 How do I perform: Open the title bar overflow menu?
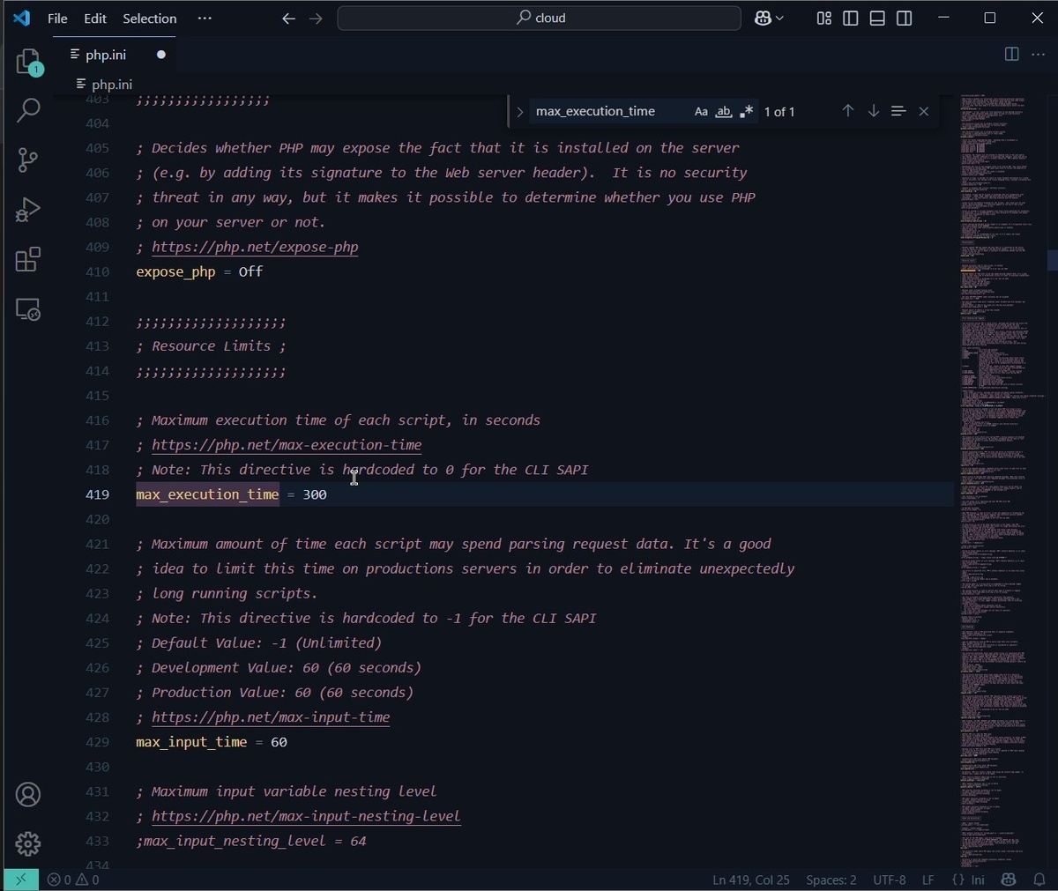(205, 19)
